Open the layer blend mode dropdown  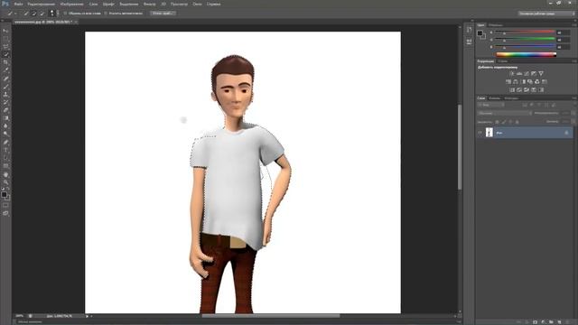504,113
